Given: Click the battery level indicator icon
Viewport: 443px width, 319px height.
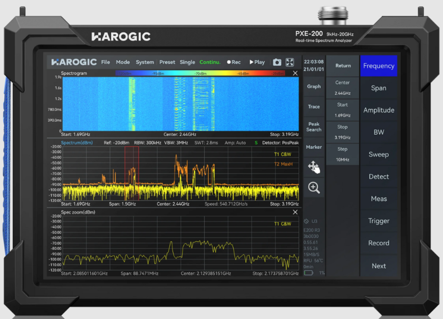Looking at the screenshot, I should (x=309, y=273).
